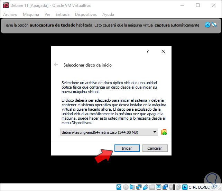
Task: Close the Oracle VM VirtualBox window
Action: pos(214,6)
